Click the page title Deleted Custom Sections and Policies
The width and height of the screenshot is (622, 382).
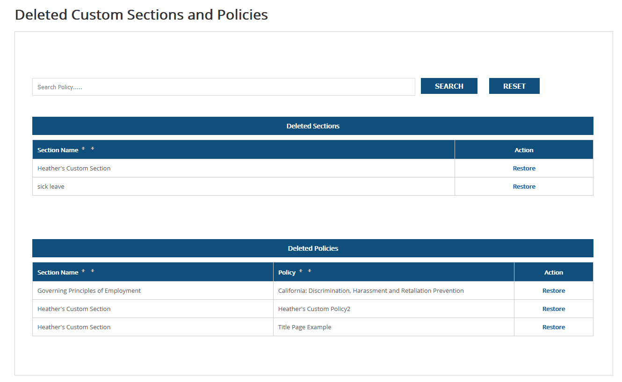(x=141, y=14)
